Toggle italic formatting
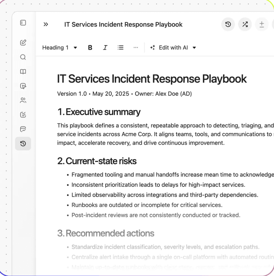 105,47
